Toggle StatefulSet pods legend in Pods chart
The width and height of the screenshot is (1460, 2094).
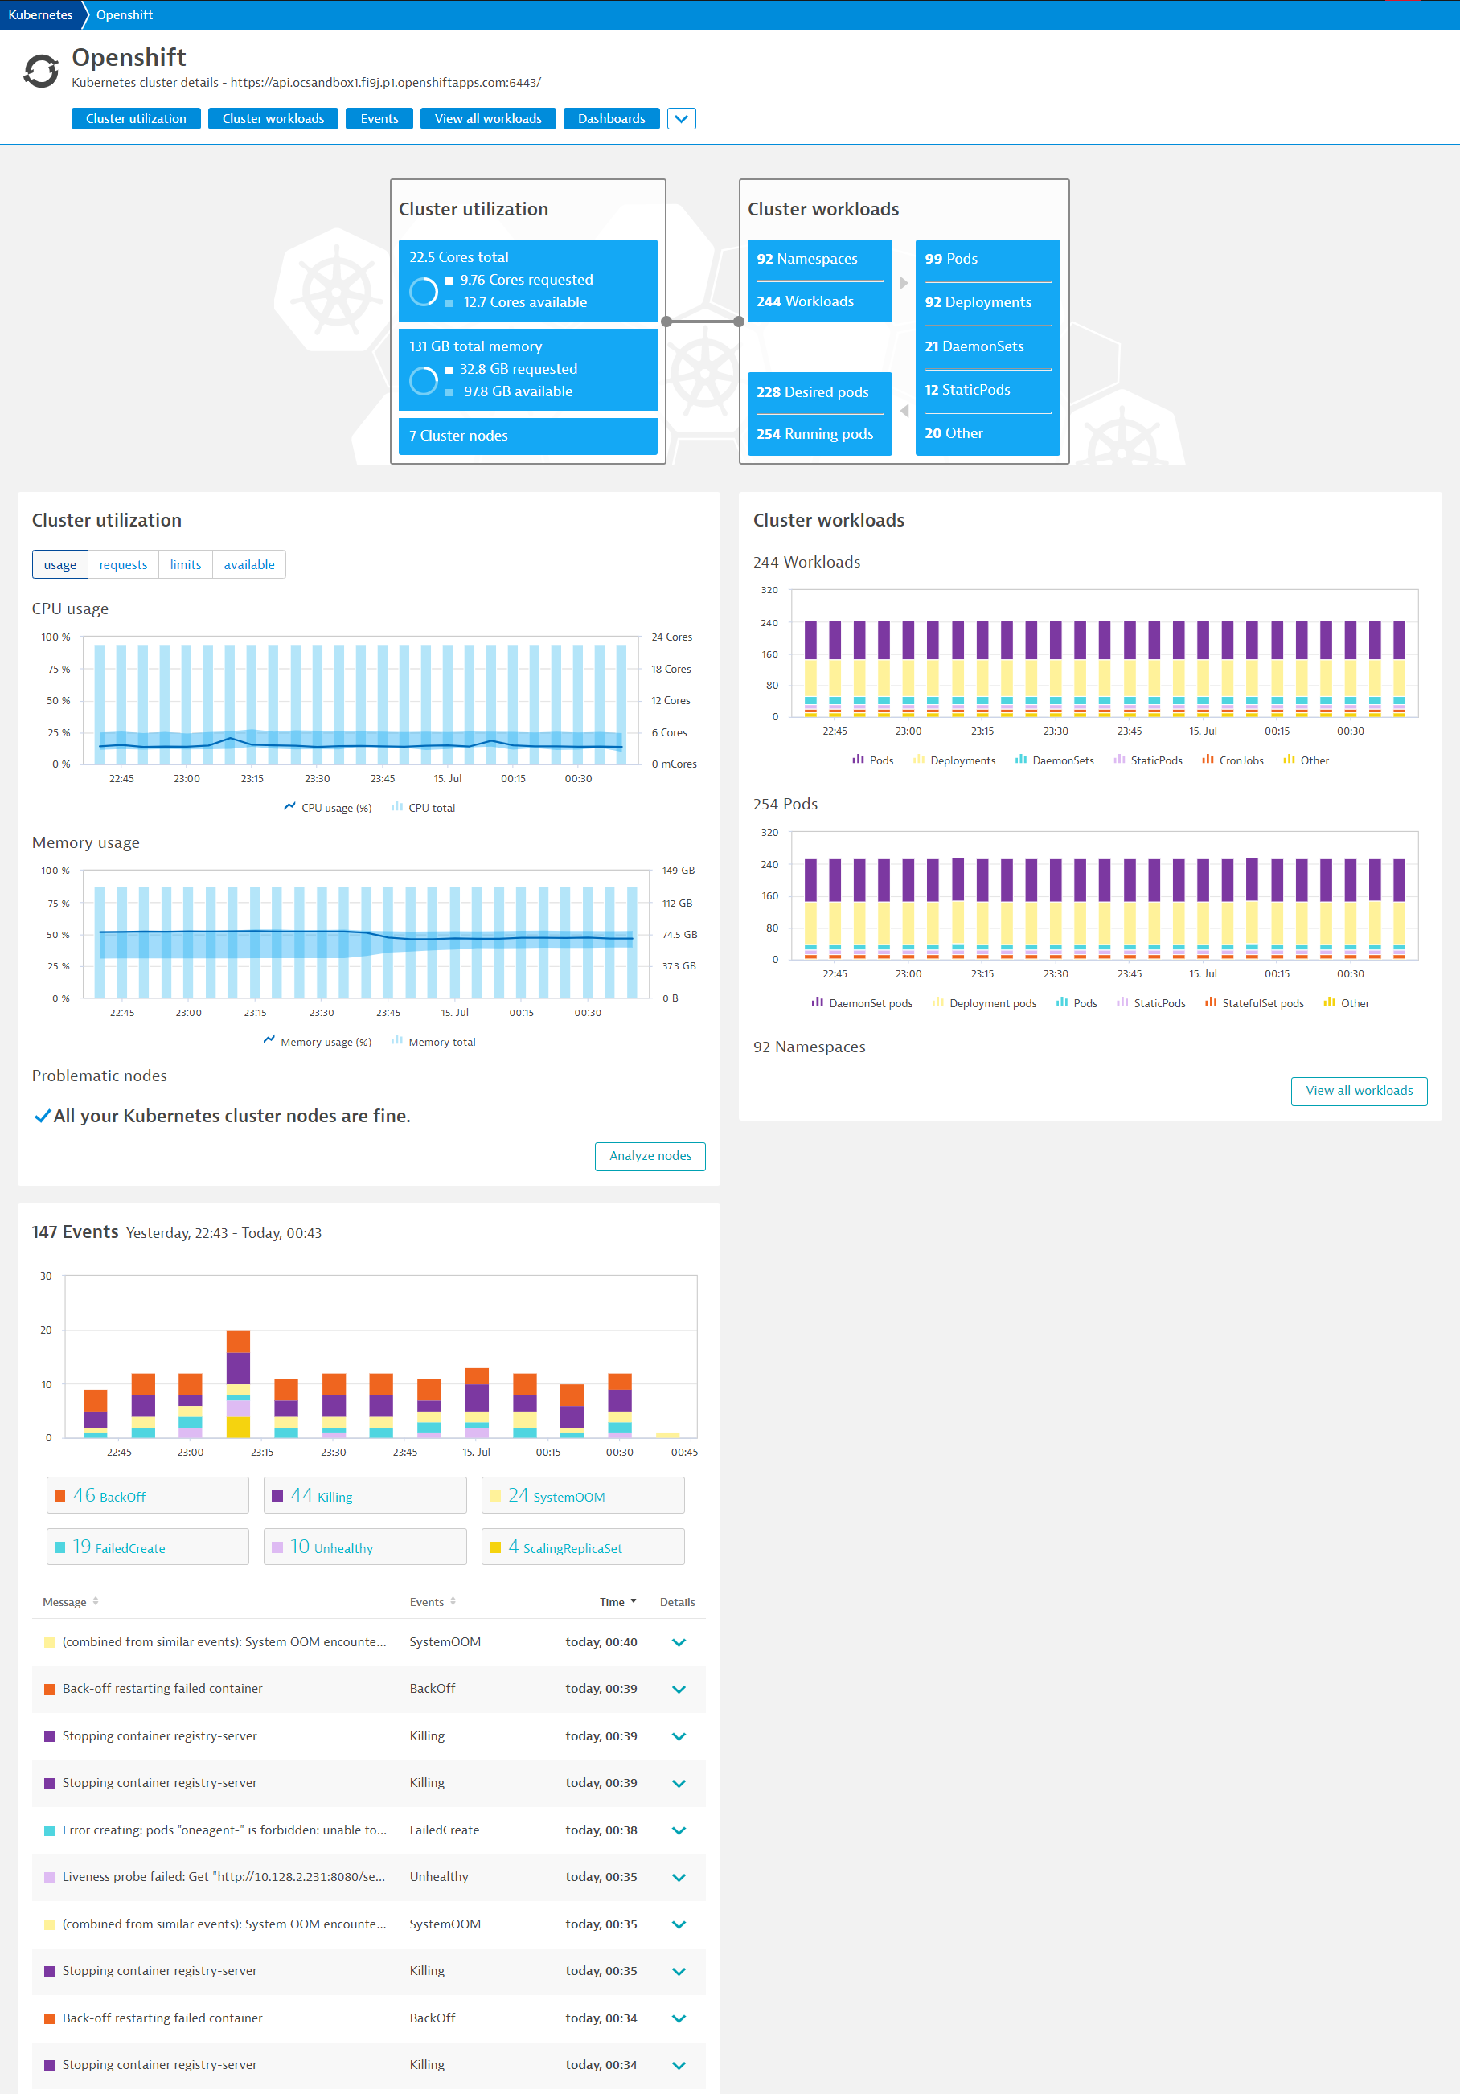coord(1254,1002)
